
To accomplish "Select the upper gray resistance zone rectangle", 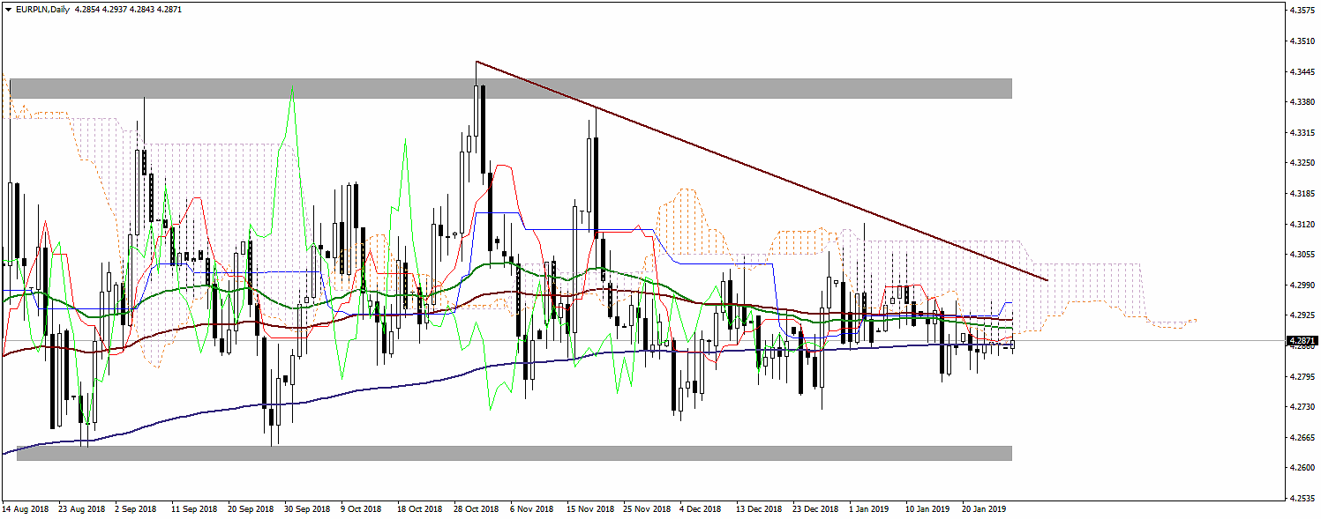I will pyautogui.click(x=510, y=88).
